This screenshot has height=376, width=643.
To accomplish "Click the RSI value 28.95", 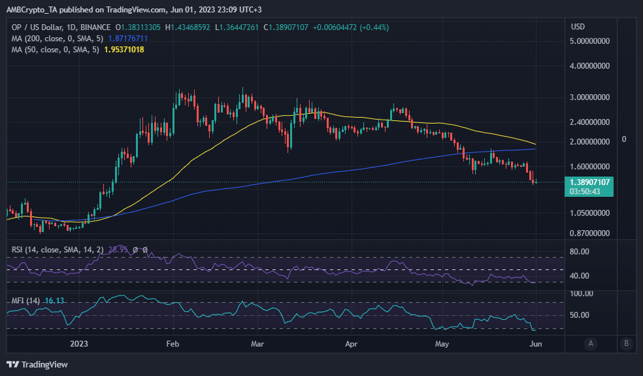I will [118, 250].
